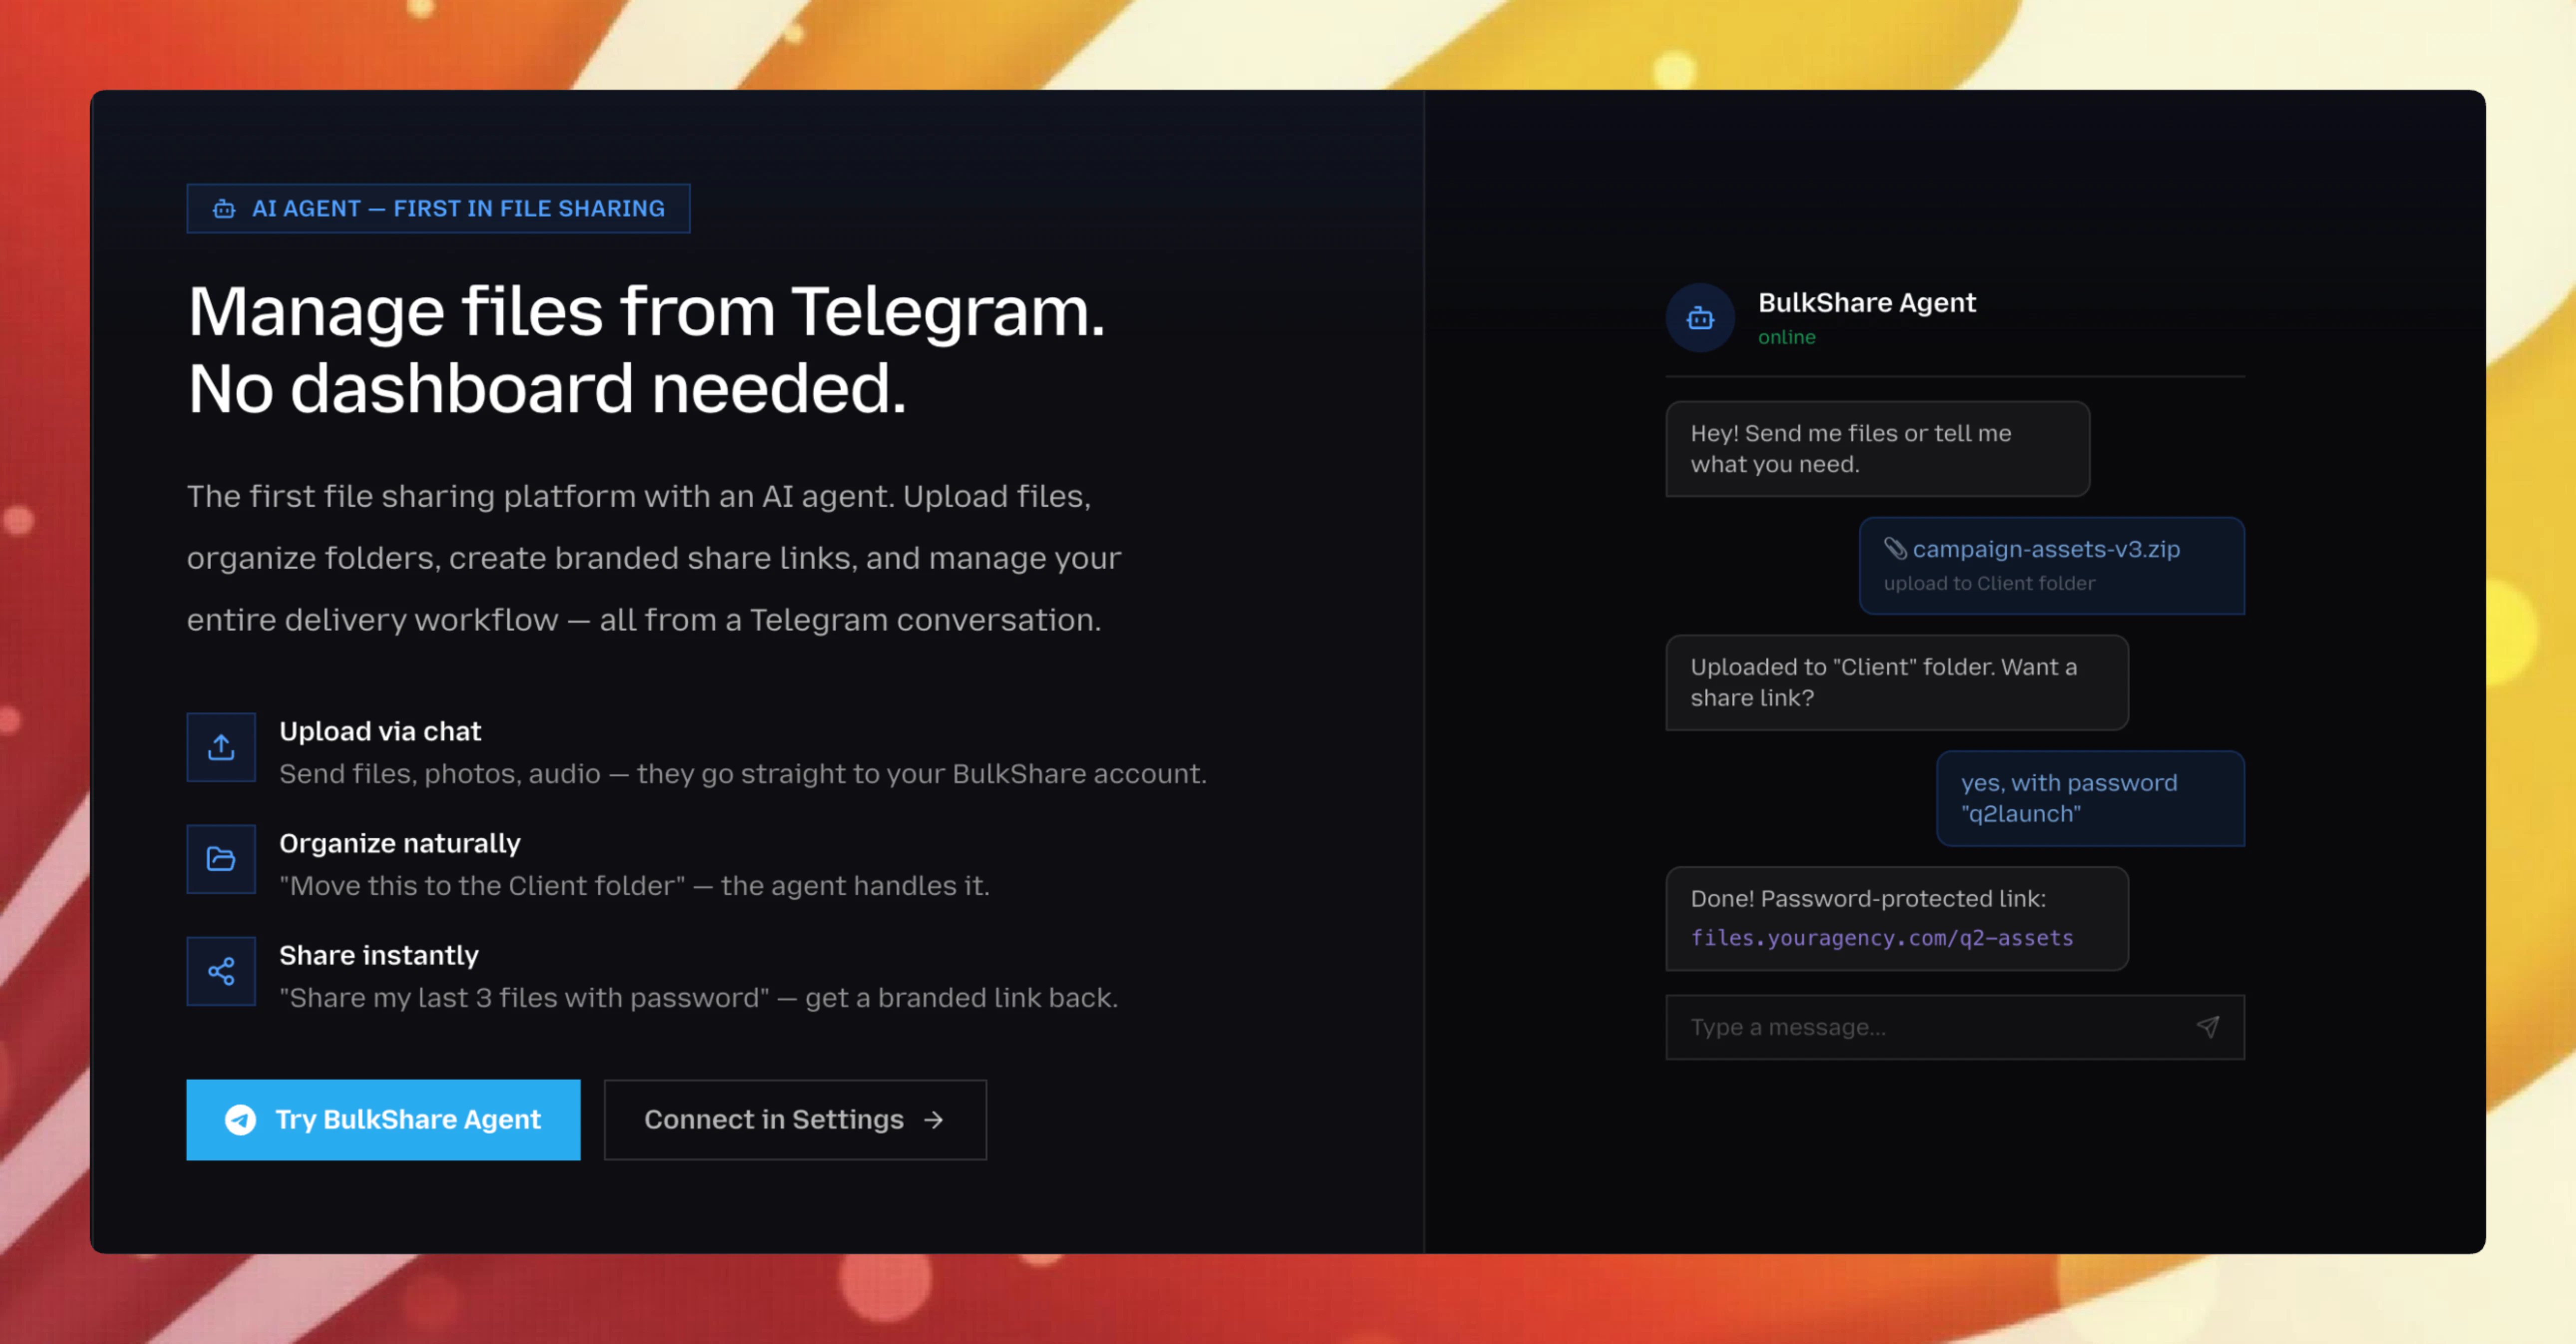
Task: Click the folder icon next to Organize naturally
Action: point(221,859)
